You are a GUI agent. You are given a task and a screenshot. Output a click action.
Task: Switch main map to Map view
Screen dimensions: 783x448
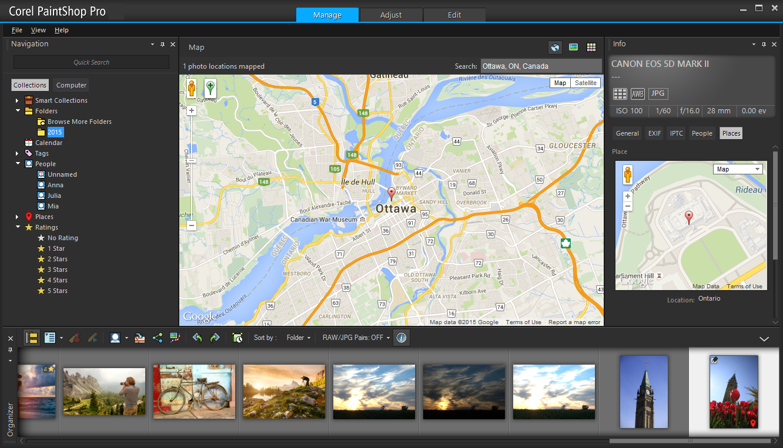(560, 83)
